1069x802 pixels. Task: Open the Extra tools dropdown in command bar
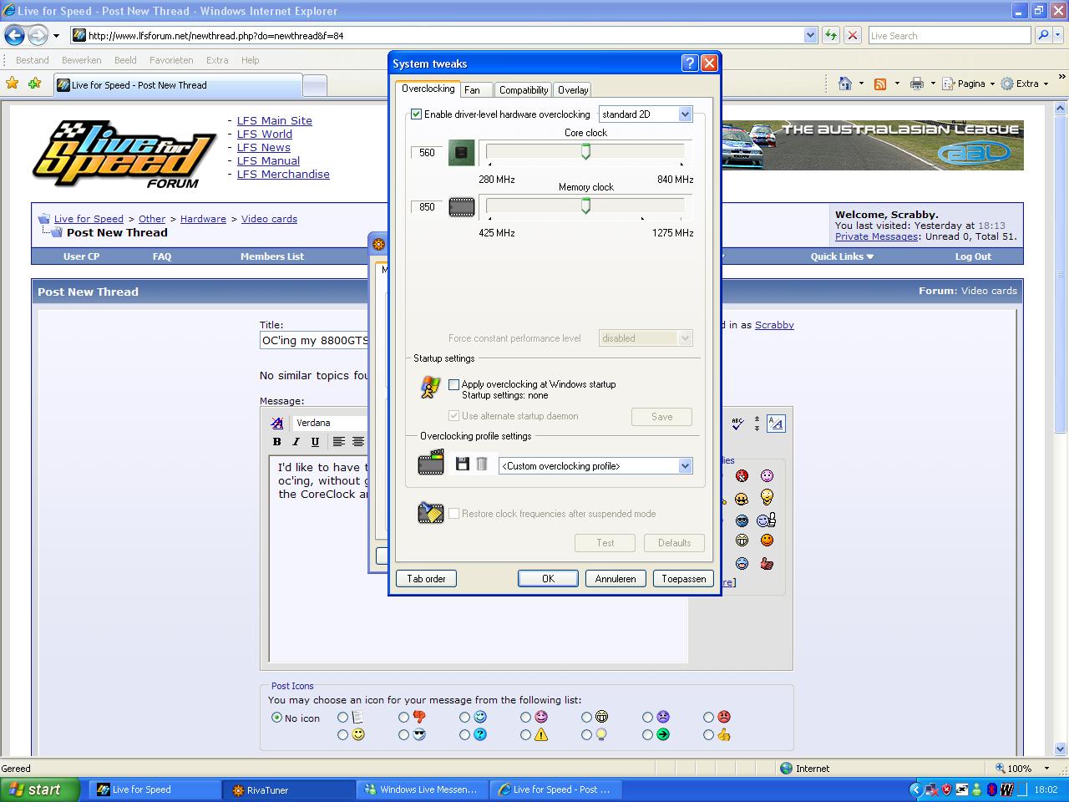pos(1026,84)
